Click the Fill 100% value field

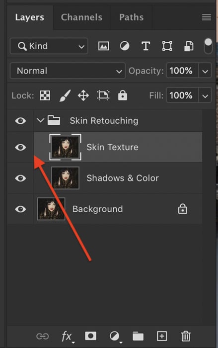182,95
